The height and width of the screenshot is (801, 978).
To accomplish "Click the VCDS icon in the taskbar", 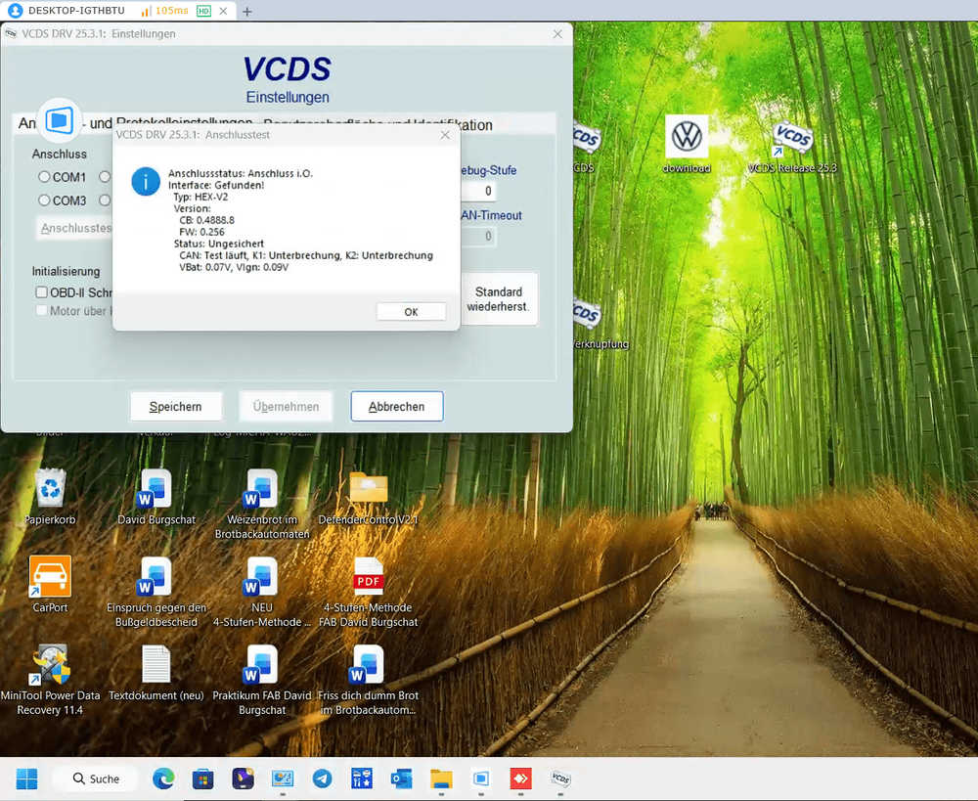I will tap(560, 779).
